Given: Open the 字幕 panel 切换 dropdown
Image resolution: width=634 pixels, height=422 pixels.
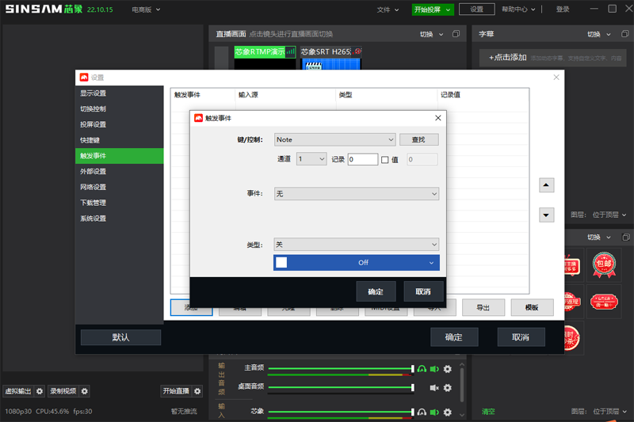Looking at the screenshot, I should [599, 34].
